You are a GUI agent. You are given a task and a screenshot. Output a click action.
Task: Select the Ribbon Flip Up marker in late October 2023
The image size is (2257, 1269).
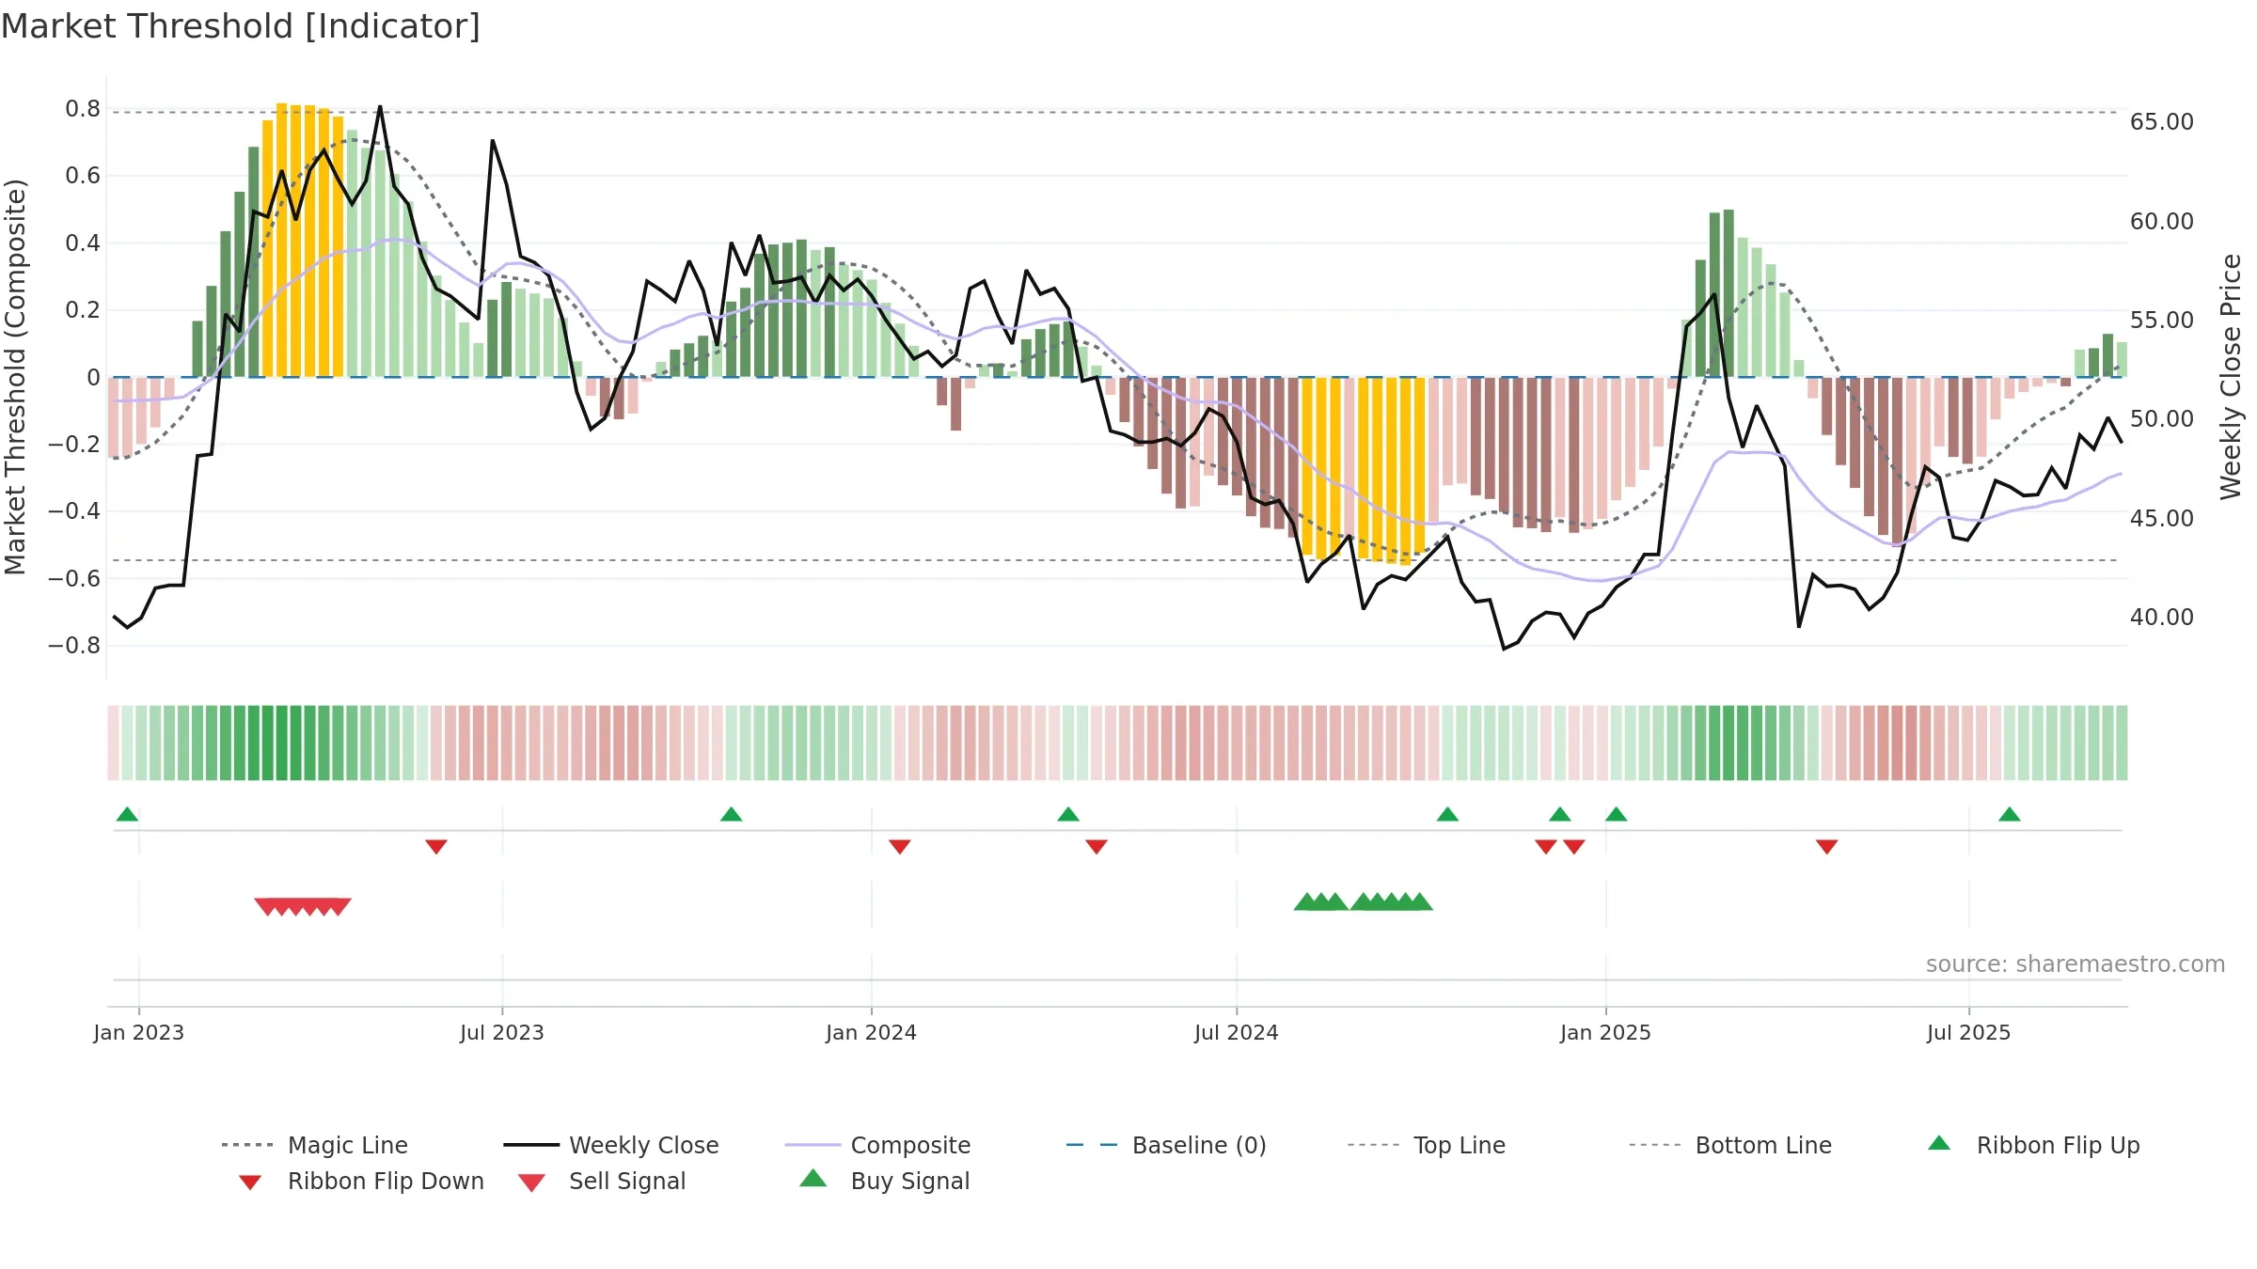point(731,814)
